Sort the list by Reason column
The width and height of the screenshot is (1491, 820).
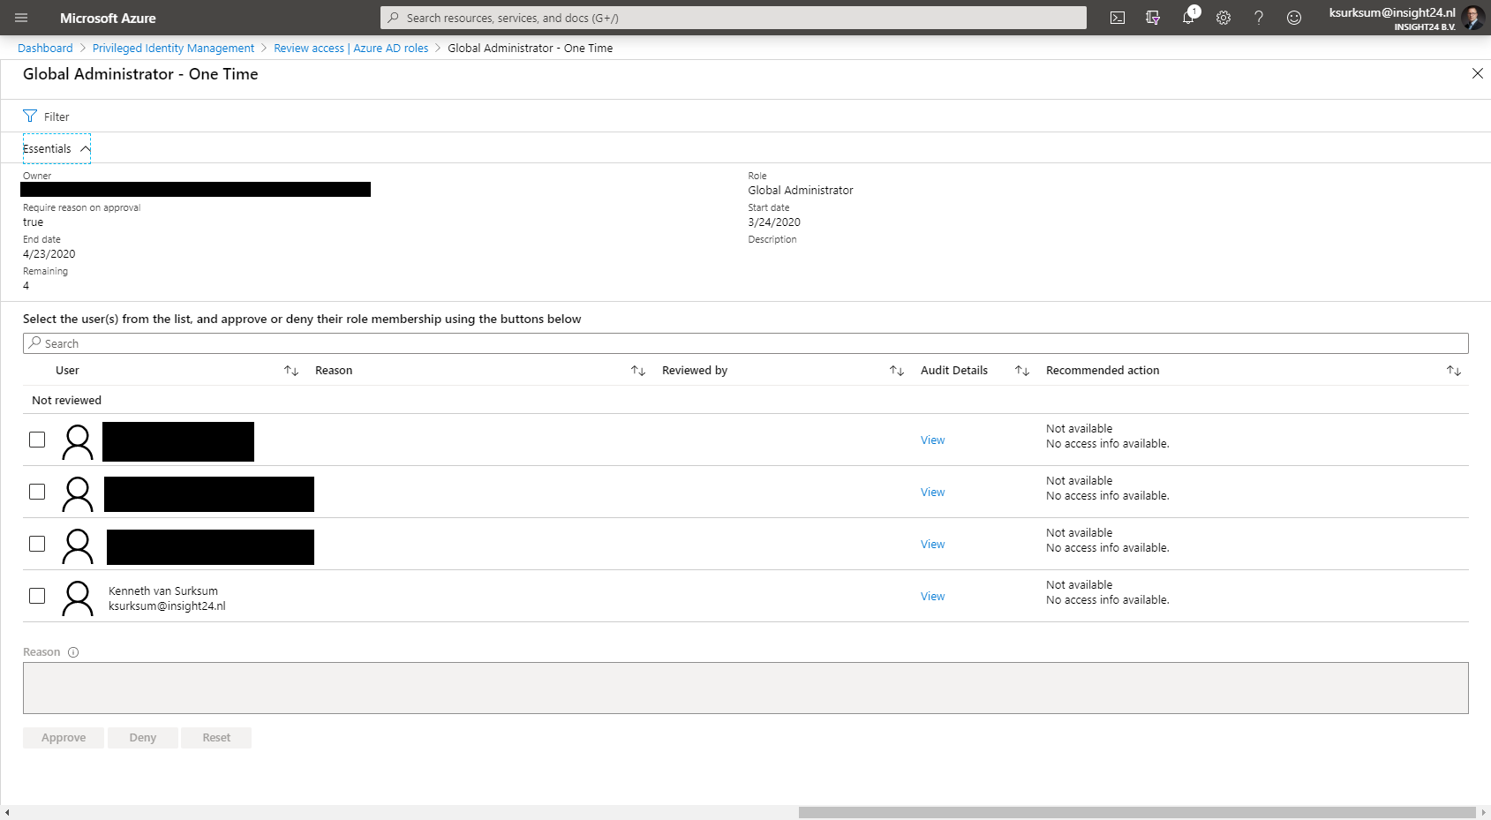pyautogui.click(x=638, y=371)
